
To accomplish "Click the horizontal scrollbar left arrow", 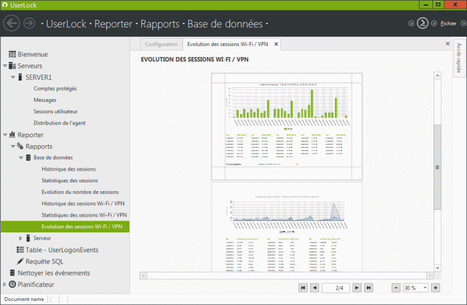I will (x=143, y=276).
